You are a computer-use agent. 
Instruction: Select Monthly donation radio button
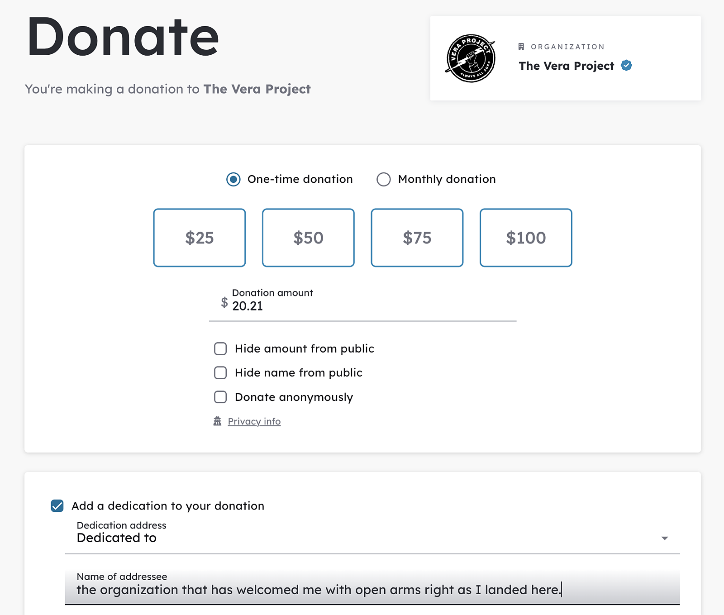[384, 179]
